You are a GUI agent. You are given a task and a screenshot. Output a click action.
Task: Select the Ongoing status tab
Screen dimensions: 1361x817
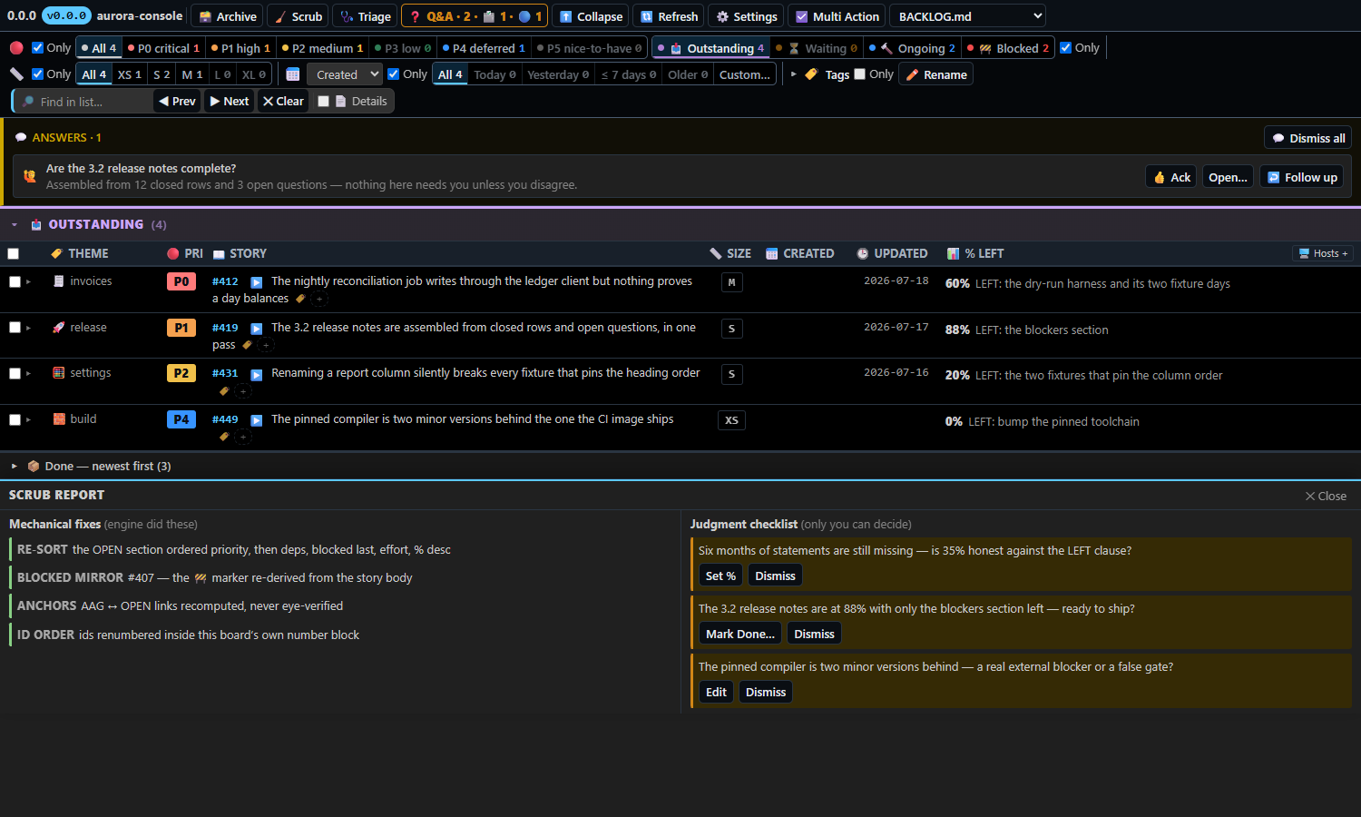912,48
